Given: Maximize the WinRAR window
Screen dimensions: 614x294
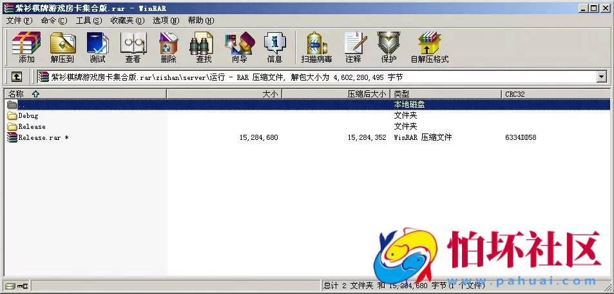Looking at the screenshot, I should tap(593, 8).
